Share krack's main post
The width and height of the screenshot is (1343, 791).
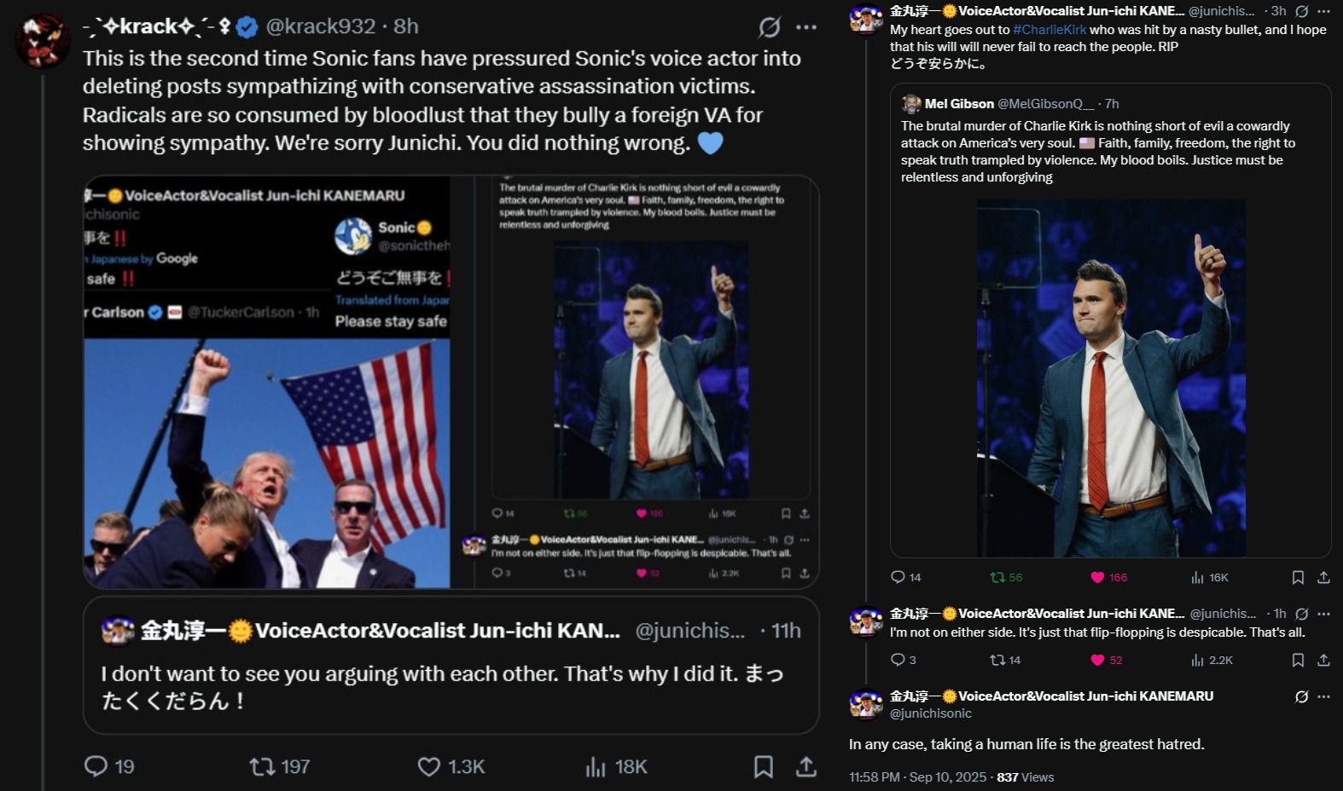tap(805, 766)
